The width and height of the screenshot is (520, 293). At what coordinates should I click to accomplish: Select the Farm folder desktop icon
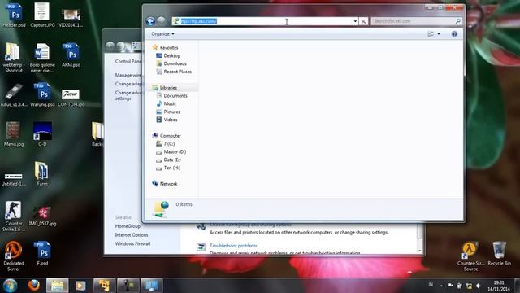pos(42,173)
